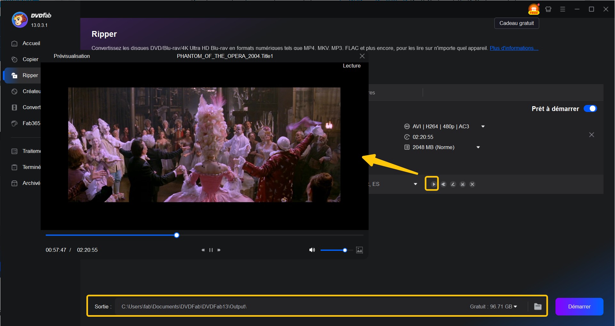Open the video edit pencil icon
This screenshot has height=326, width=615.
tap(453, 184)
